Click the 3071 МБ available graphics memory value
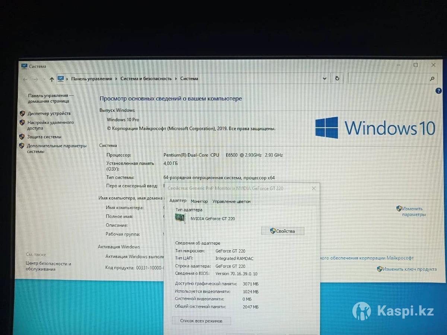 point(250,284)
